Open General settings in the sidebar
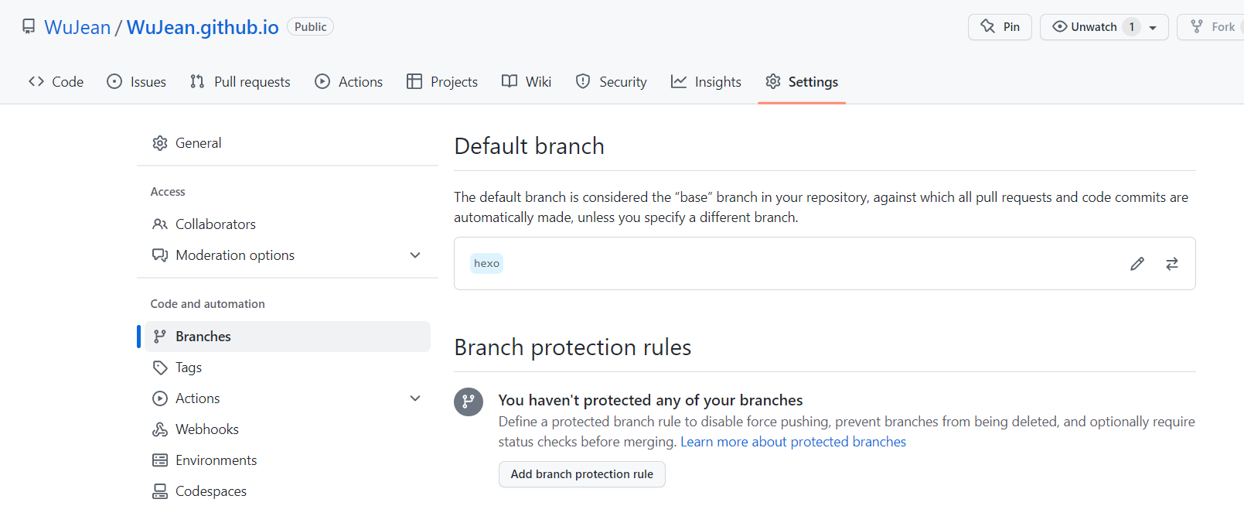The width and height of the screenshot is (1244, 506). pos(288,143)
